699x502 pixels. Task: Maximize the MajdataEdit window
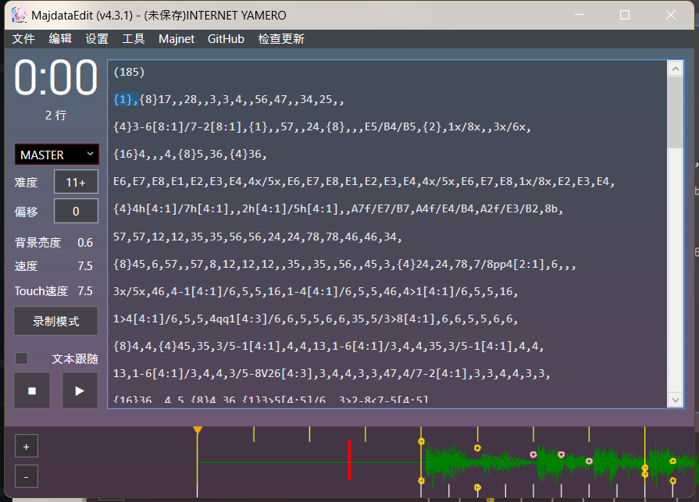[x=625, y=15]
